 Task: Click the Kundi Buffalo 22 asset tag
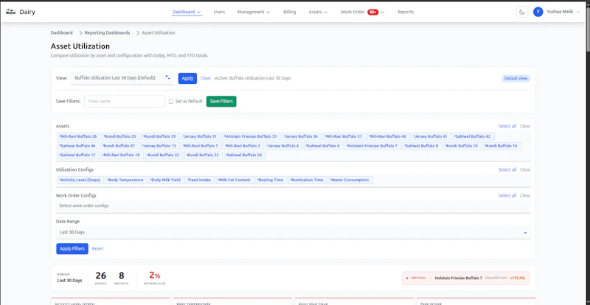tap(163, 155)
